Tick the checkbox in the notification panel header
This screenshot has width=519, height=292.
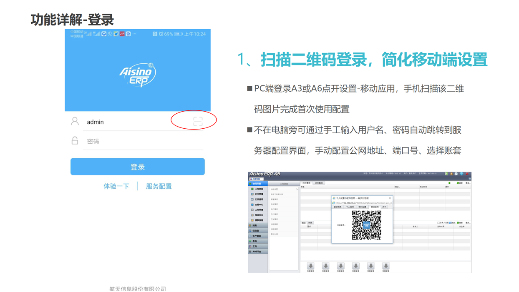(x=438, y=223)
